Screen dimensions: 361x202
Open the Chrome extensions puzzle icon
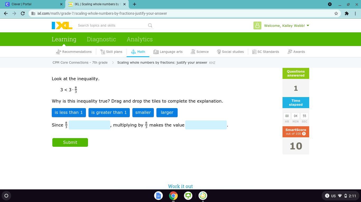coord(347,13)
